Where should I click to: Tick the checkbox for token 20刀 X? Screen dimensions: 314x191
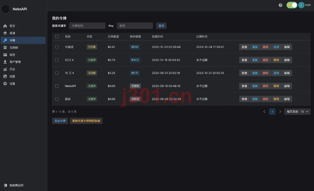pos(57,60)
